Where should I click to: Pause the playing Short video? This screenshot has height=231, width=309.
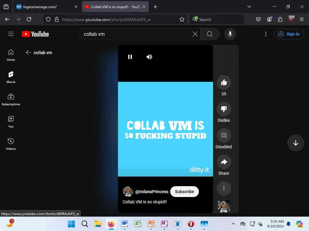click(130, 57)
